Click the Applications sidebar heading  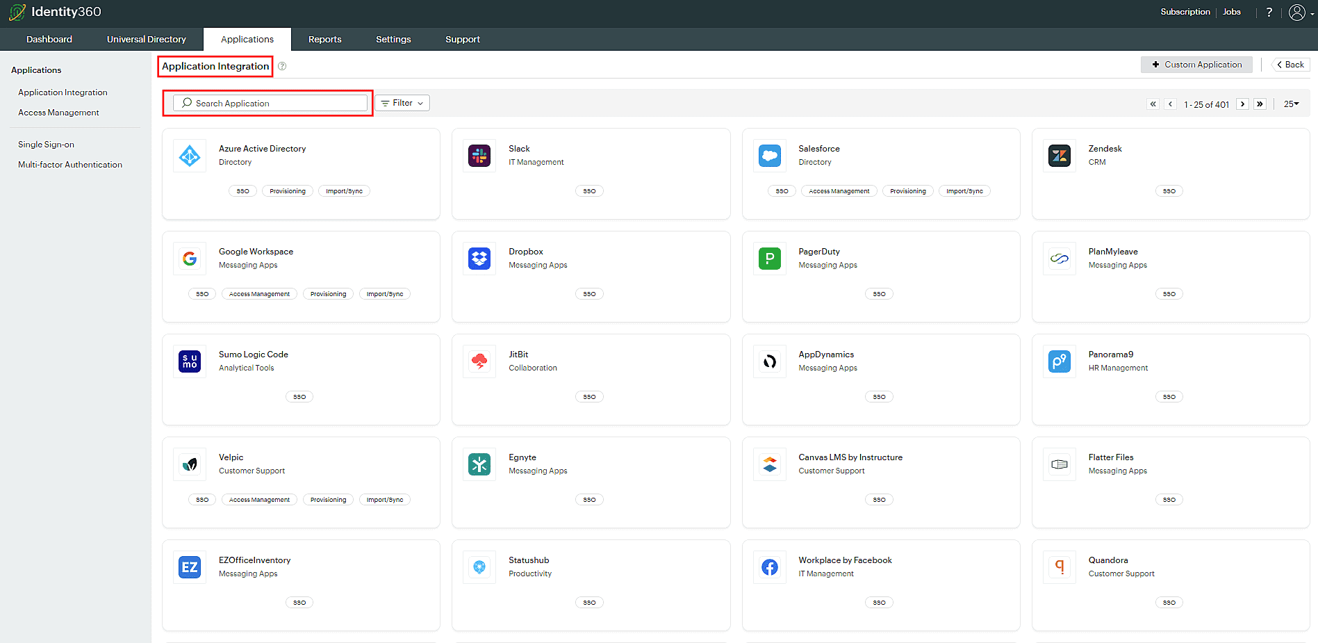pos(36,70)
